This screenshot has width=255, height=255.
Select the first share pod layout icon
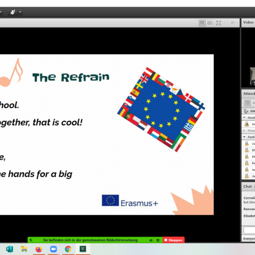pyautogui.click(x=202, y=23)
